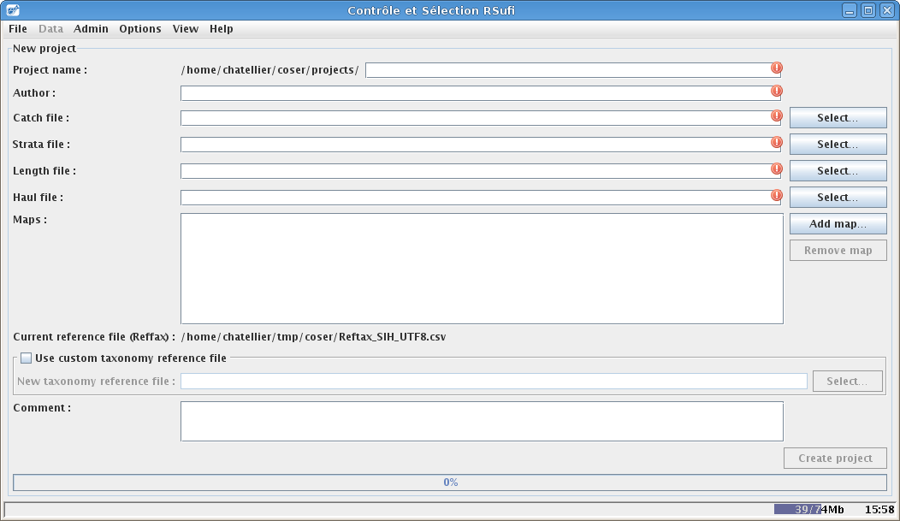
Task: Click the error icon in the Length file field
Action: click(x=776, y=169)
